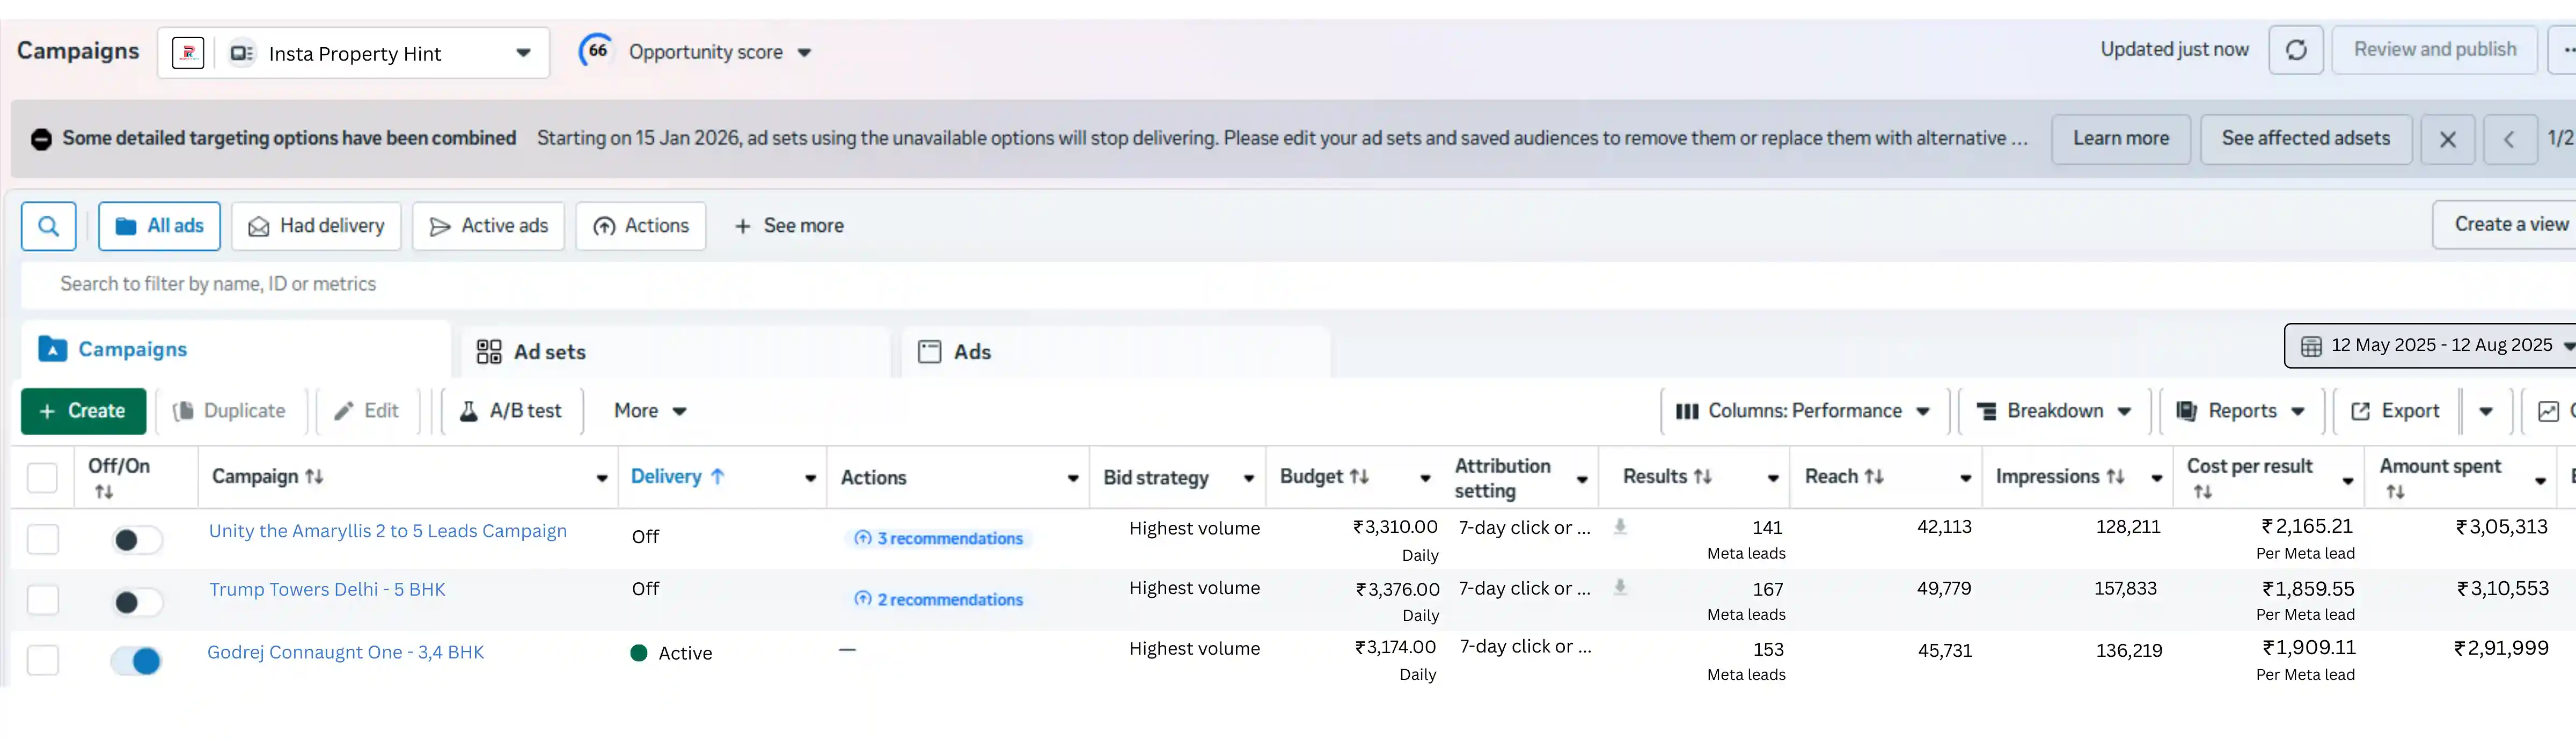Go to previous notification arrow
This screenshot has height=740, width=2576.
coord(2508,139)
